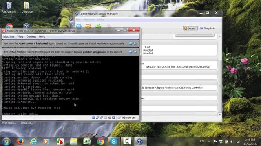261x146 pixels.
Task: Click the New machine icon in VirtualBox Manager
Action: 79,26
